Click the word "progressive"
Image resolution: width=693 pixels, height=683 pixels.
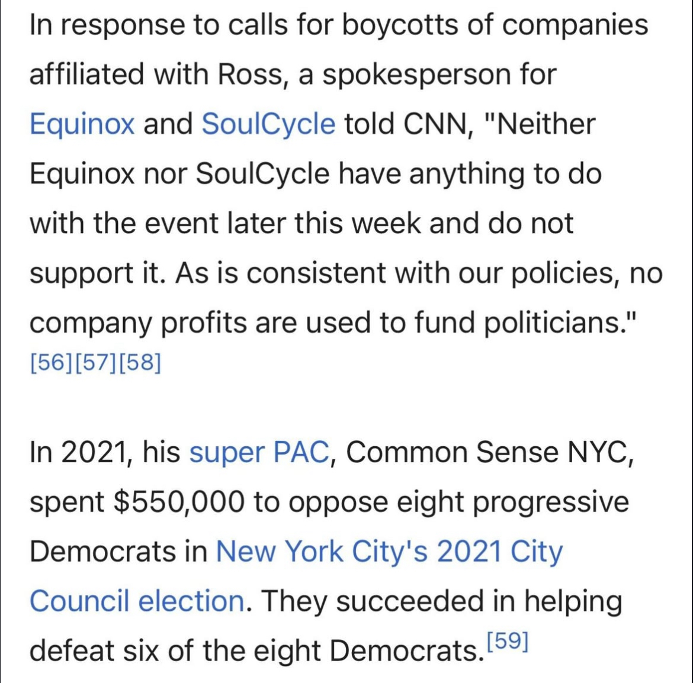(x=551, y=502)
